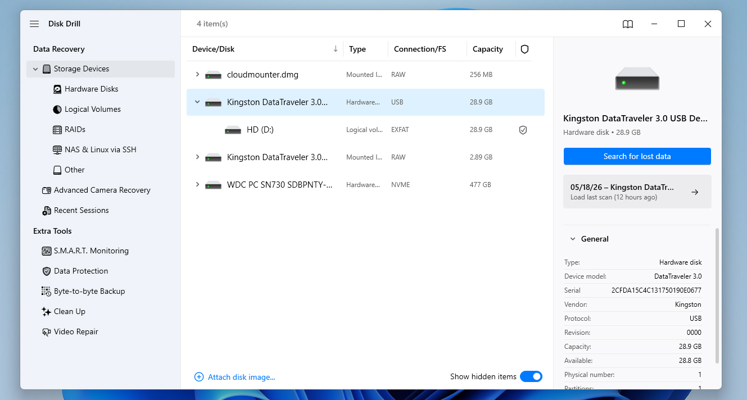Open Logical Volumes in sidebar

[93, 109]
